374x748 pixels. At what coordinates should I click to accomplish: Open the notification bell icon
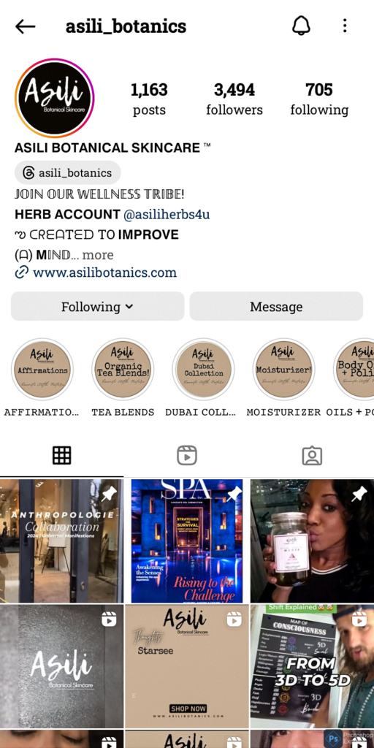pos(301,26)
